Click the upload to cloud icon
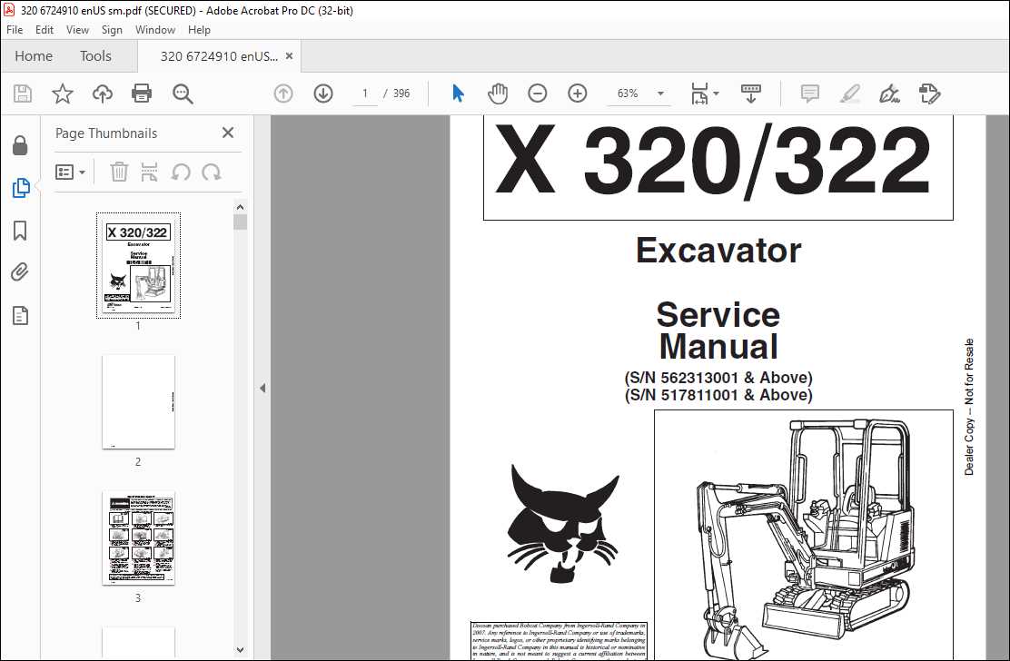 click(103, 94)
